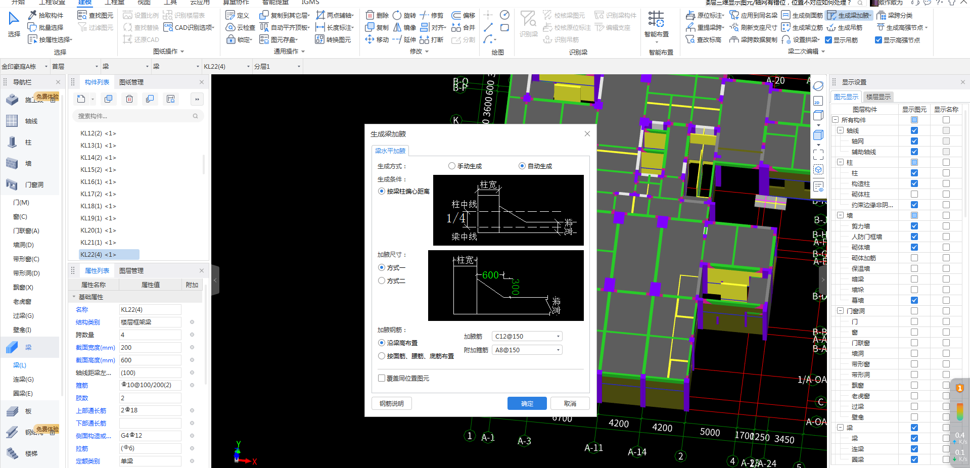Open the 金印豪庭A栋 project dropdown
The width and height of the screenshot is (970, 468).
pyautogui.click(x=25, y=66)
